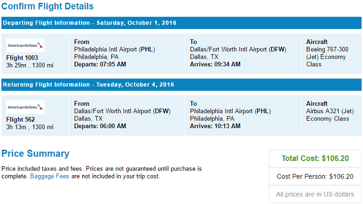Select the Departing Flight Information header bar
The height and width of the screenshot is (204, 363).
(181, 23)
